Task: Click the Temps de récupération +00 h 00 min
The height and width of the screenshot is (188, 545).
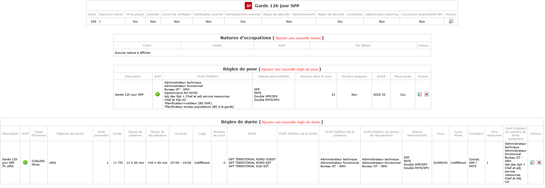Action: pos(157,163)
